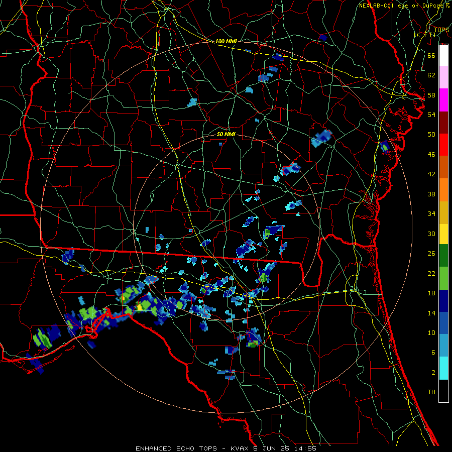Click the '14:55' timestamp
452x452 pixels.
tap(305, 448)
